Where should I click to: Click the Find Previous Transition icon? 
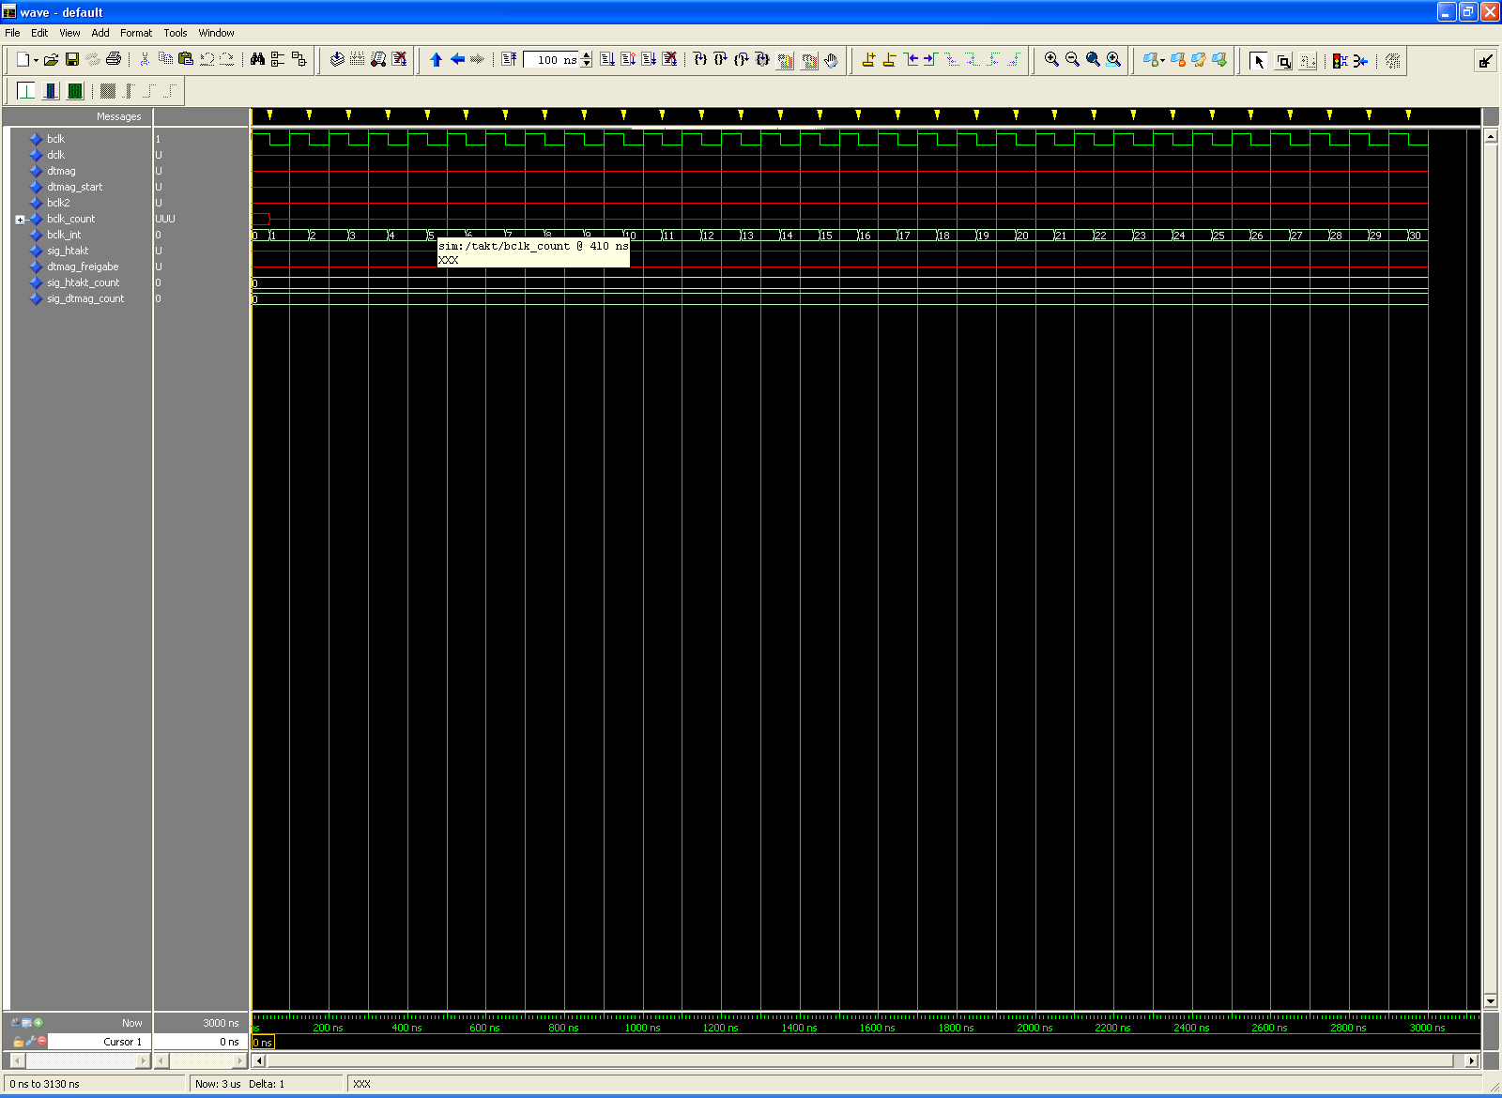(911, 59)
